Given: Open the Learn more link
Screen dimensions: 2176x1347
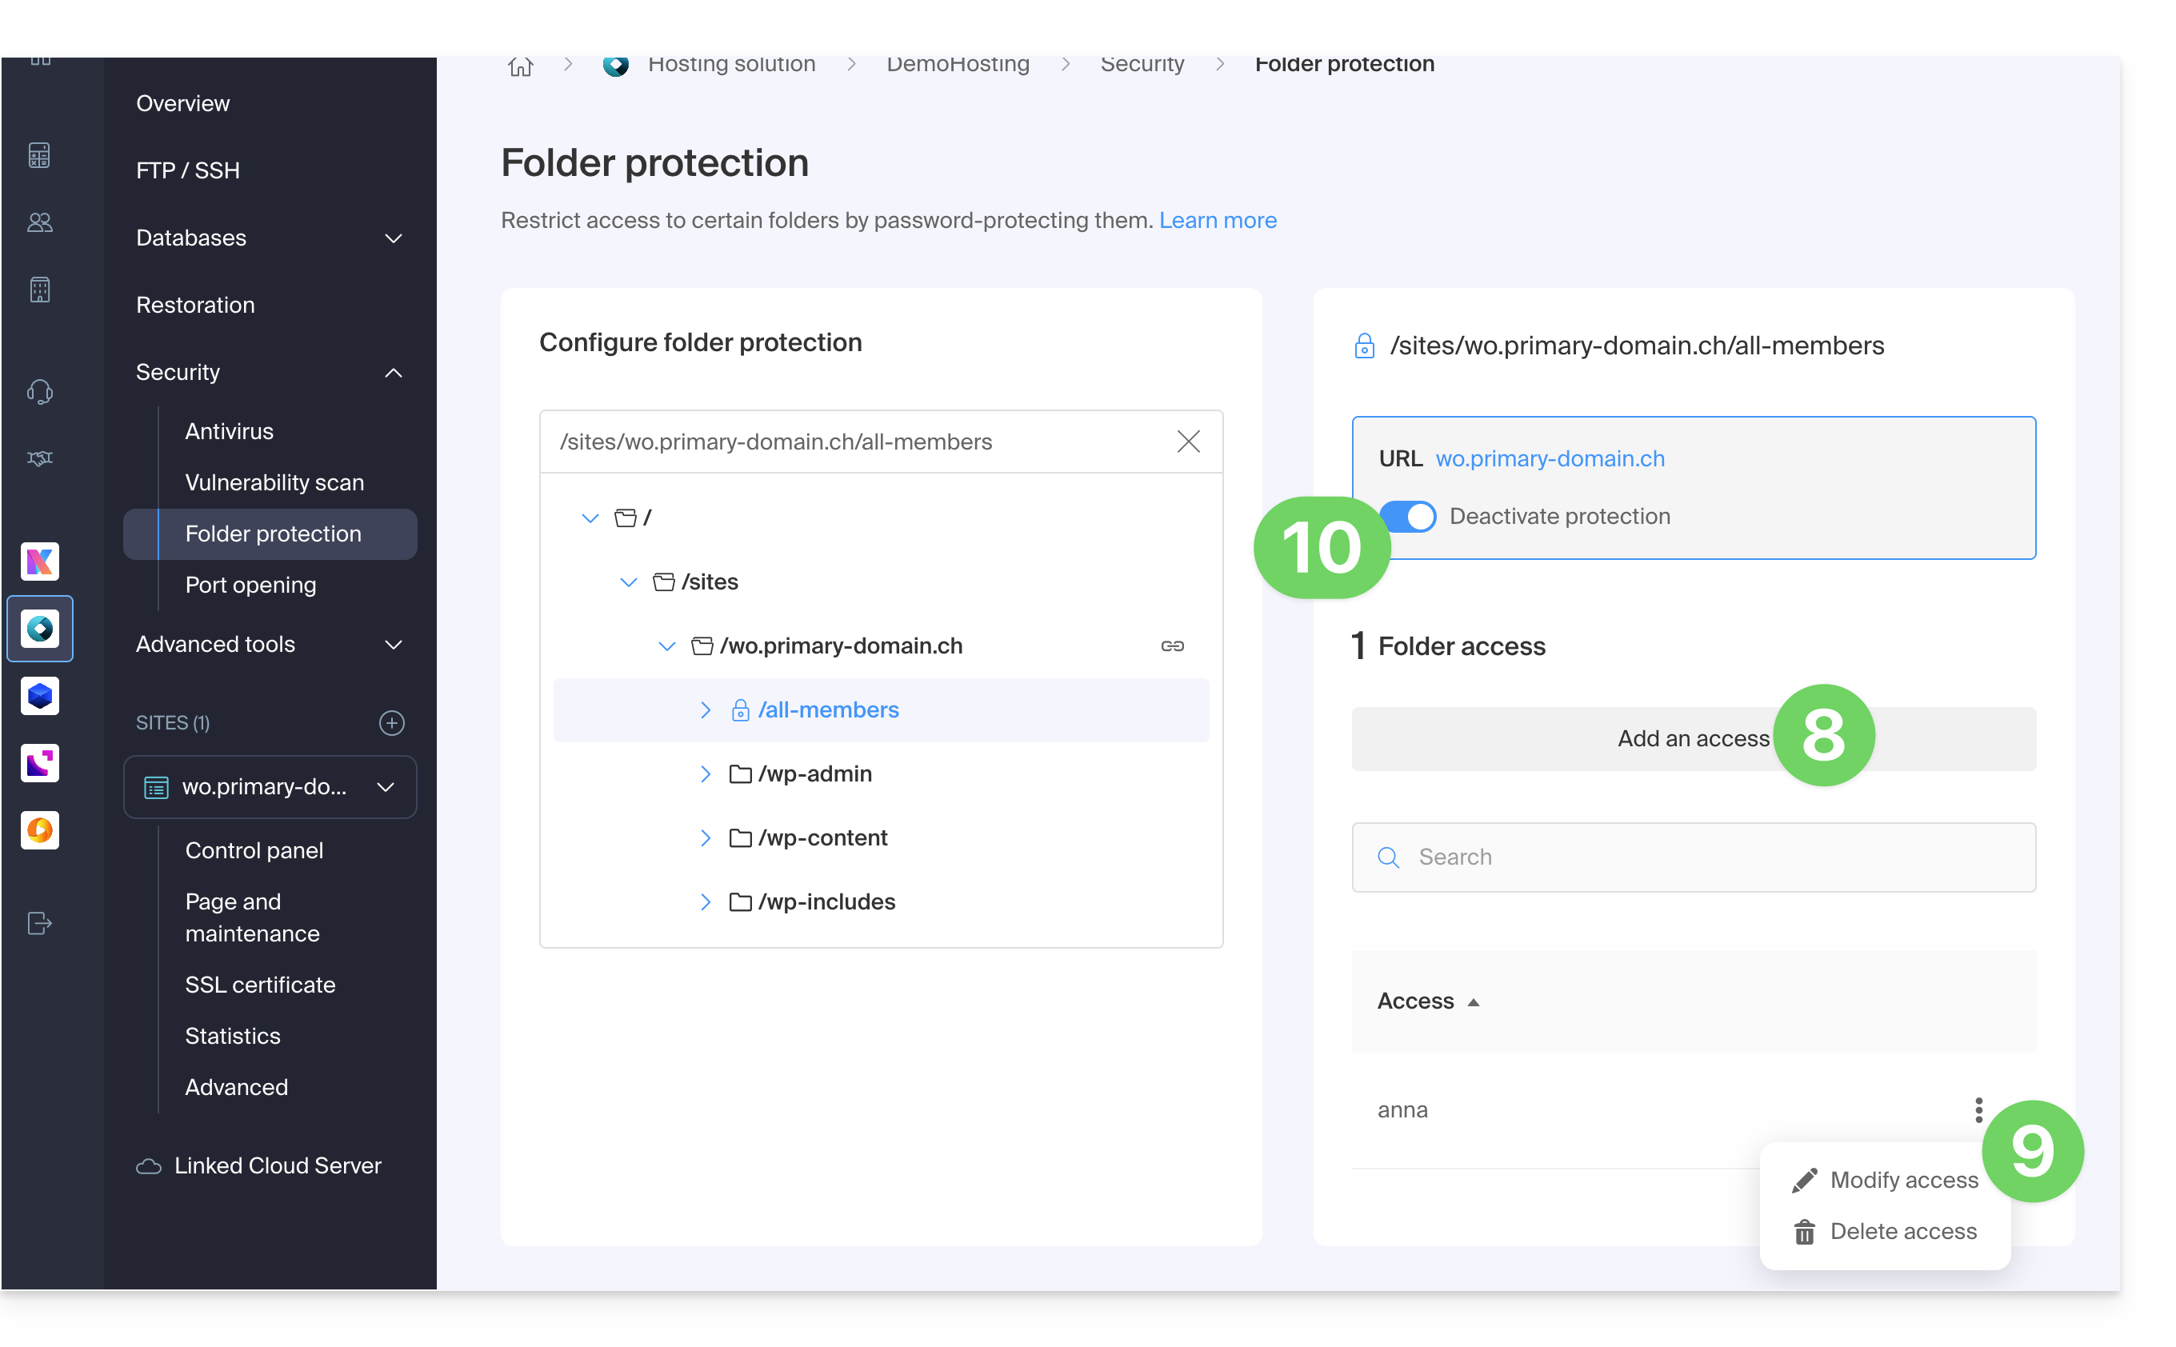Looking at the screenshot, I should click(1218, 220).
